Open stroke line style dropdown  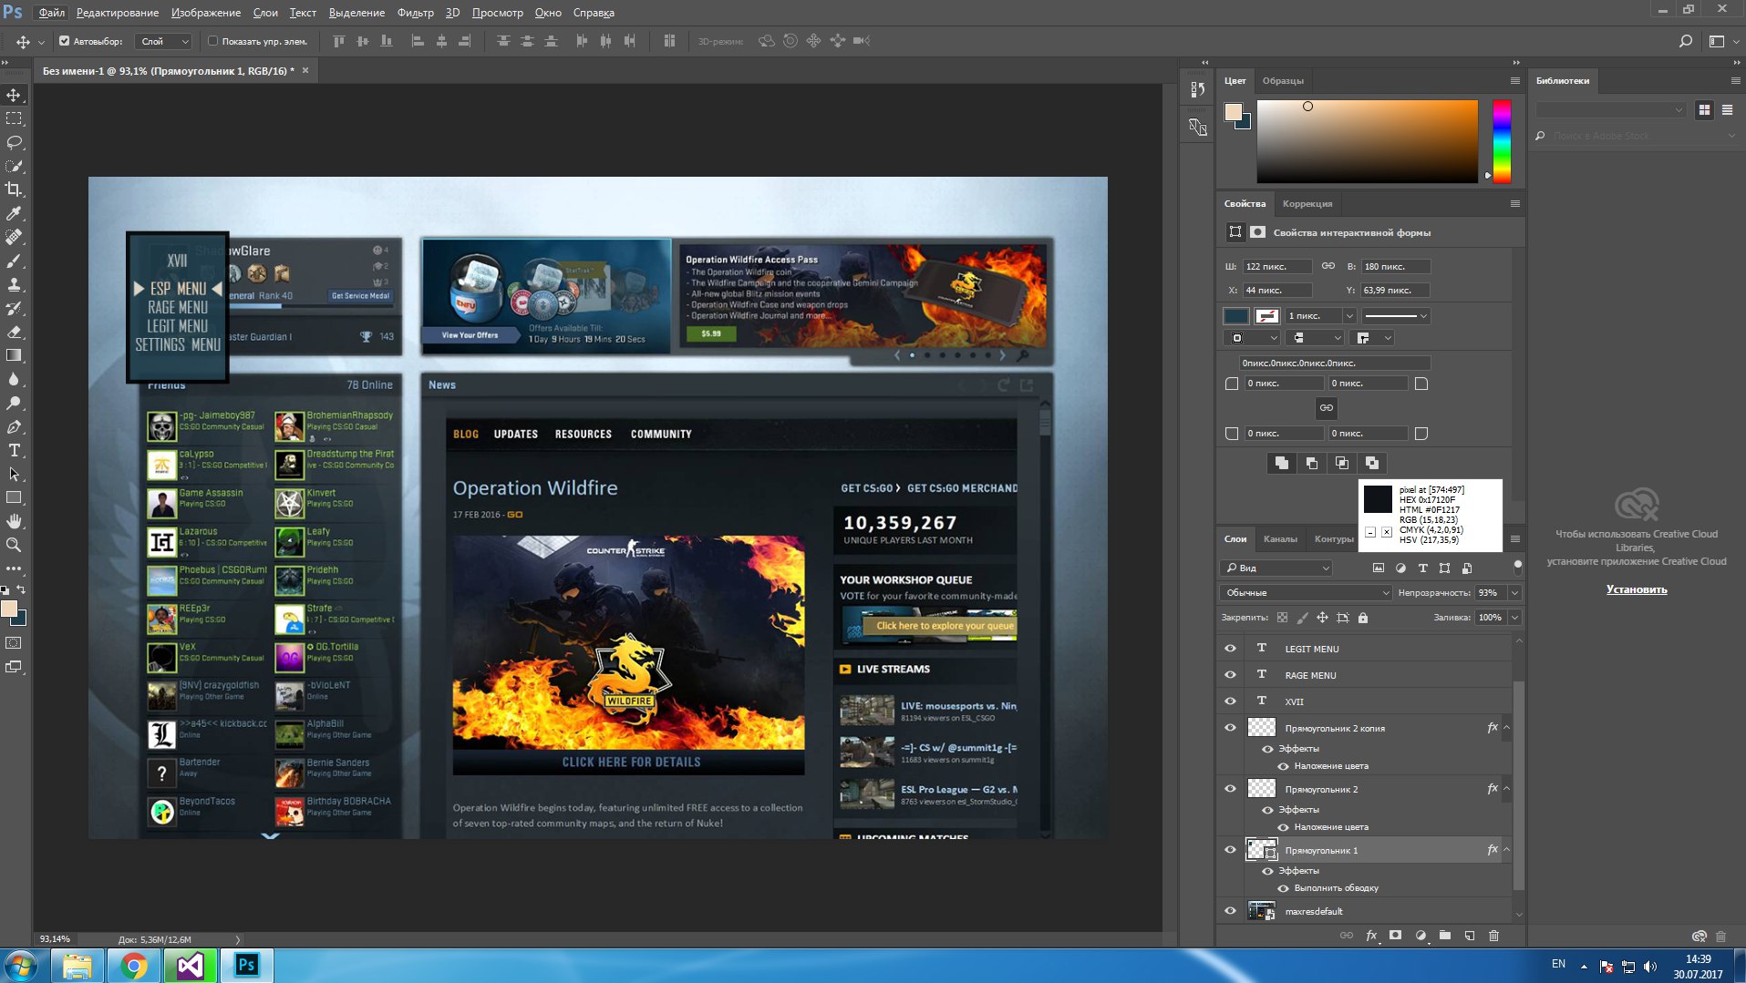pos(1396,316)
